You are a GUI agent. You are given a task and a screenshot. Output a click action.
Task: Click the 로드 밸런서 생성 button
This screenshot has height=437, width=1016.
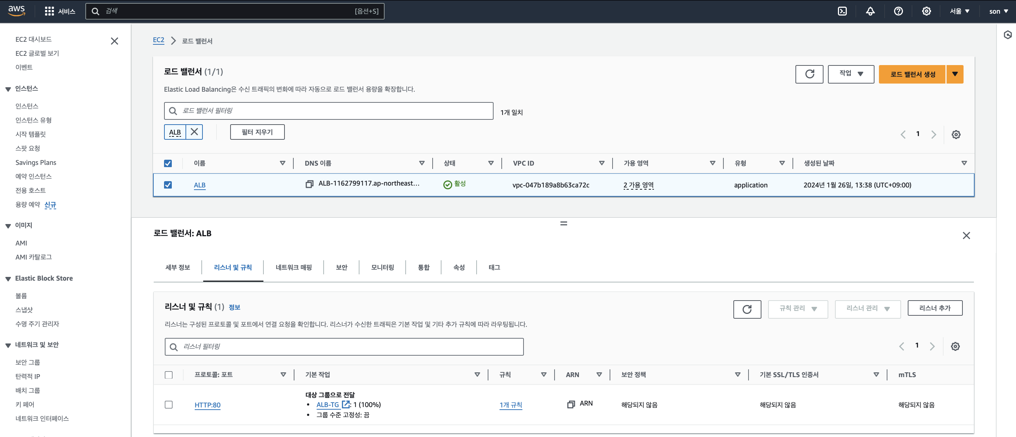coord(912,74)
